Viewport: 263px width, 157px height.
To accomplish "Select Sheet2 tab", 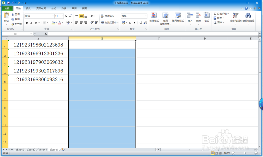I will coord(31,150).
